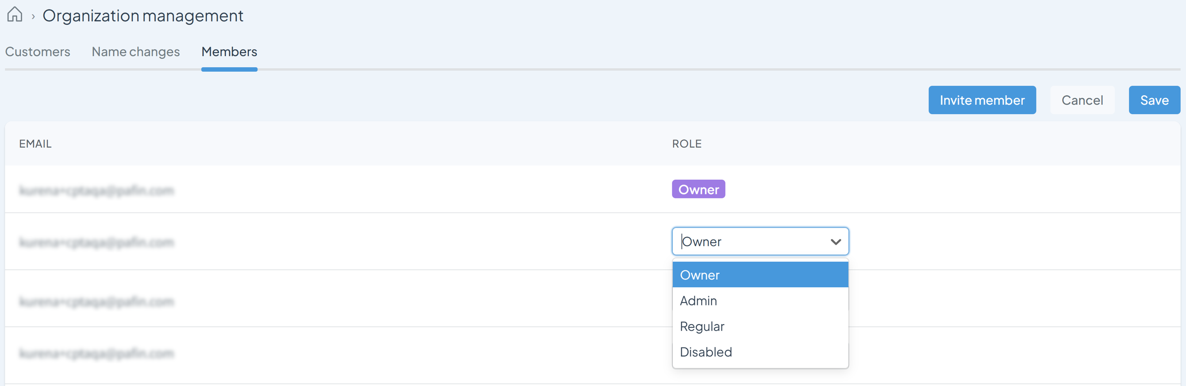
Task: Choose the highlighted Owner option in list
Action: [760, 274]
